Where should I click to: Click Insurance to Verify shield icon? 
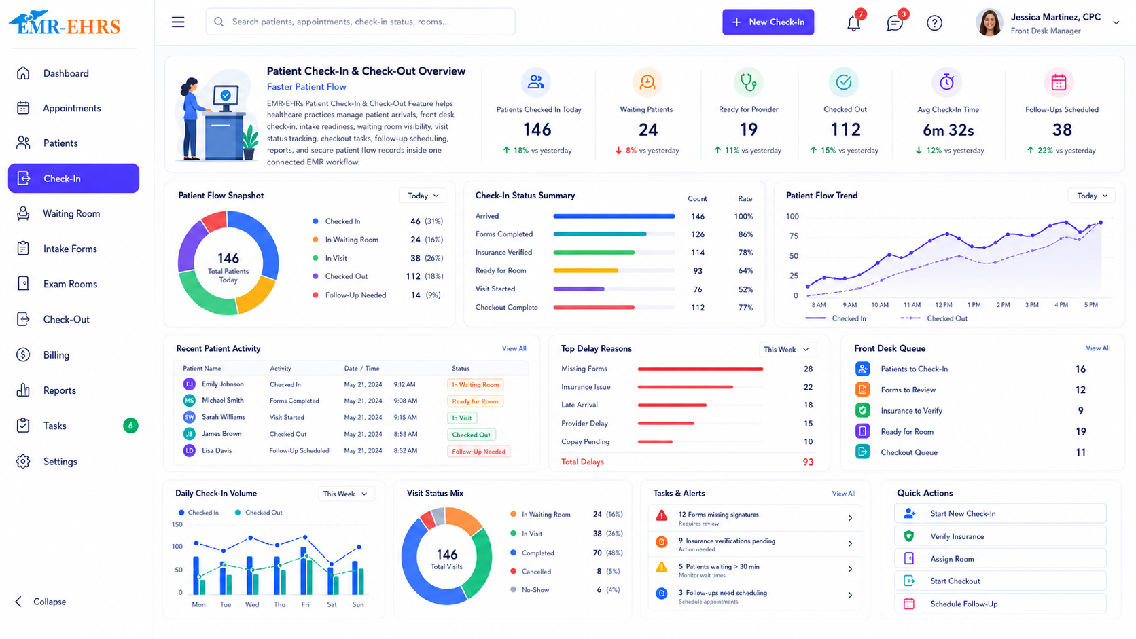pos(862,410)
